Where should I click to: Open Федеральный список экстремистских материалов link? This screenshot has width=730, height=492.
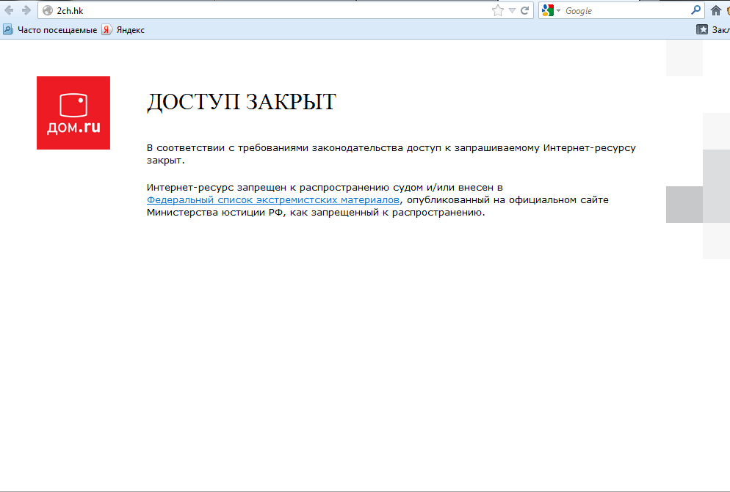(272, 200)
